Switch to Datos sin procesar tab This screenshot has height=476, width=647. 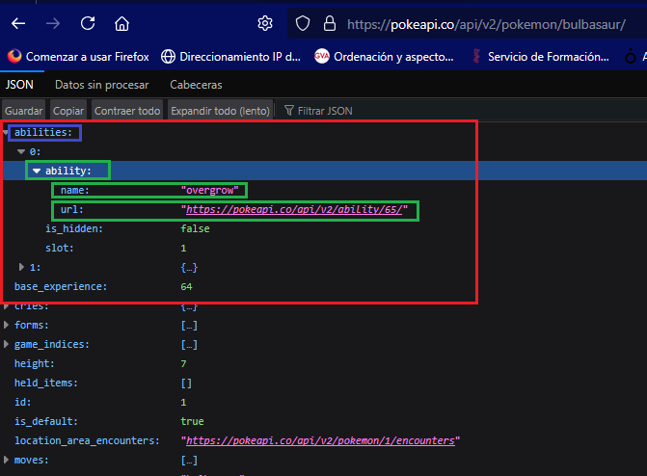pos(102,85)
